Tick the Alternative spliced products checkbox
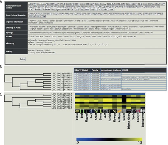Screen dimensions: 168x145 (88, 21)
